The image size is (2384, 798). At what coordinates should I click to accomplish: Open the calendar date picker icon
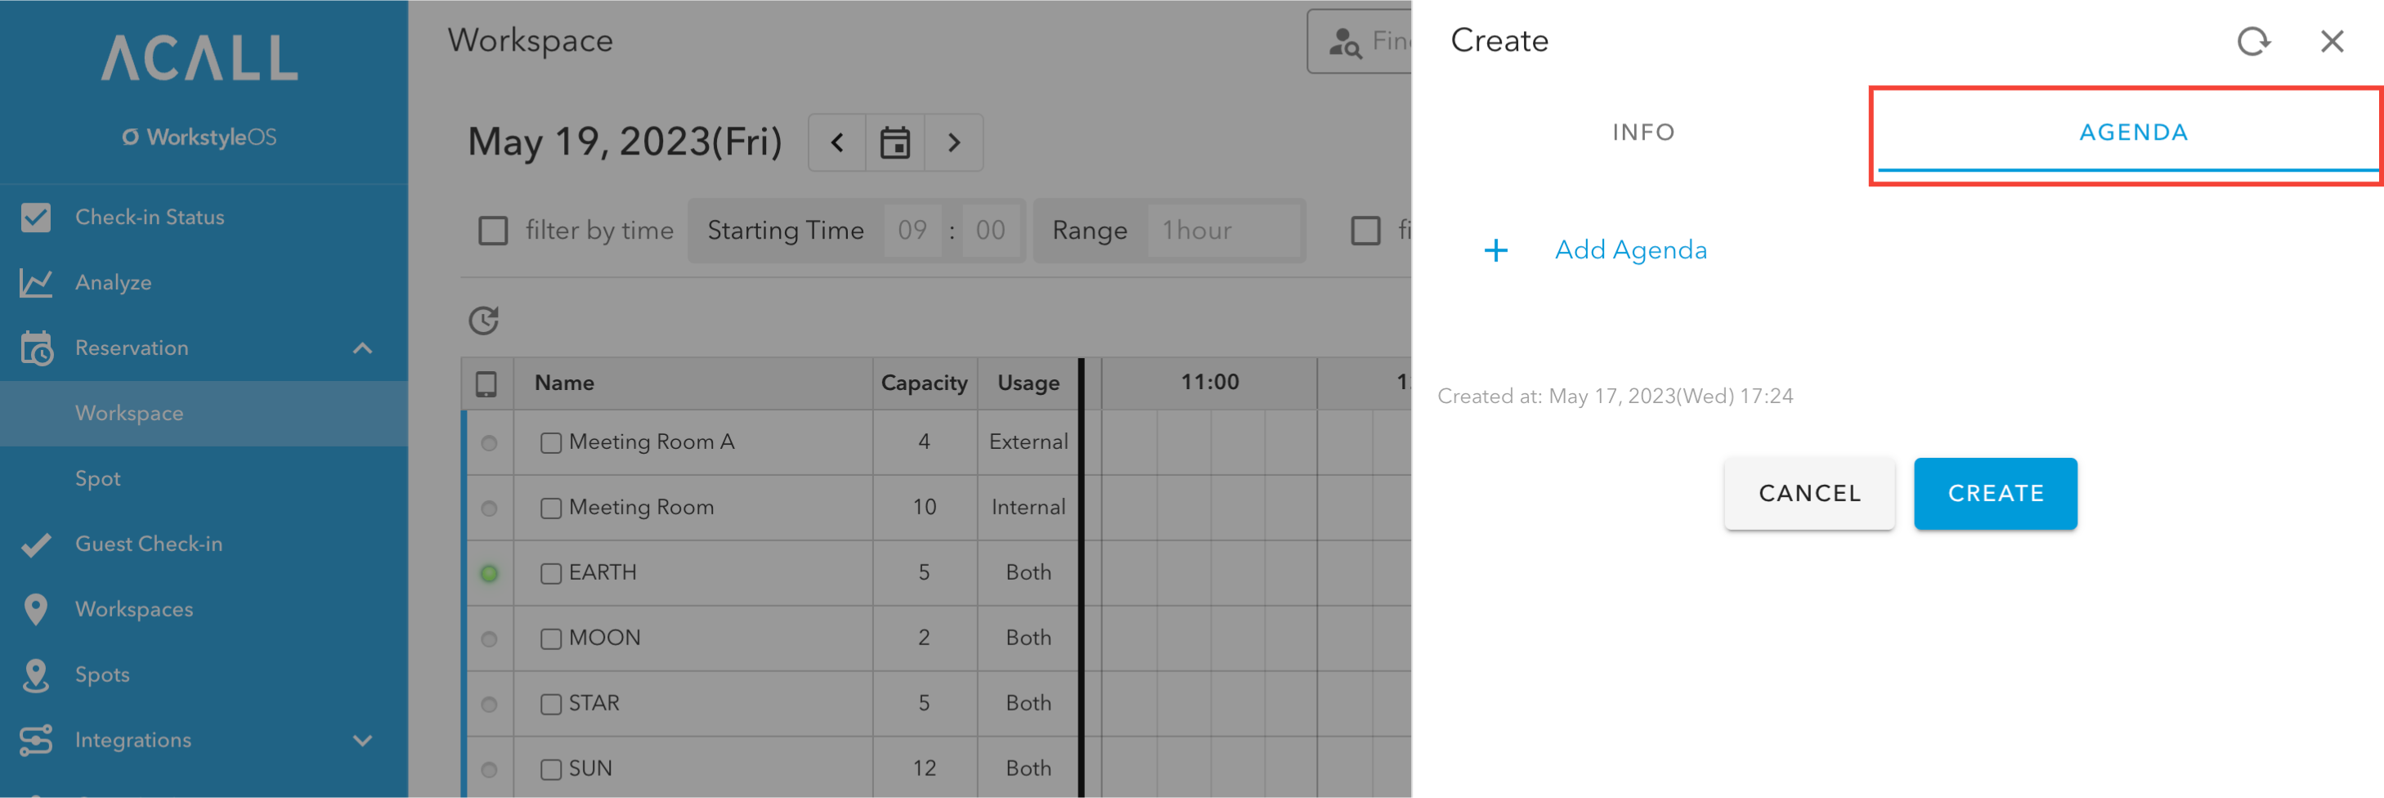pos(894,142)
